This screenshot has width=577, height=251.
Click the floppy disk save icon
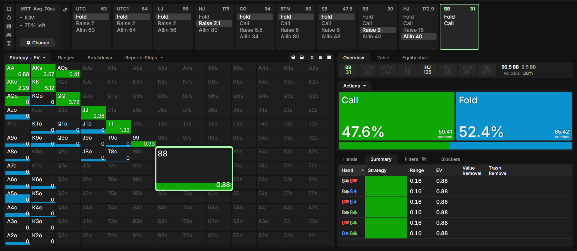[x=9, y=26]
